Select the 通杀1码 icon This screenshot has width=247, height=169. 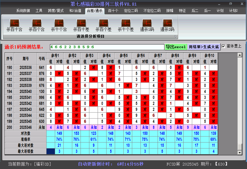tap(147, 23)
